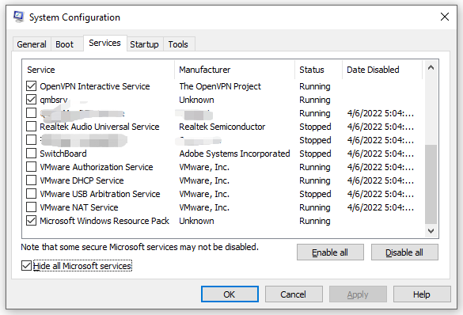Select Microsoft Windows Resource Pack row text
The image size is (463, 315).
104,221
